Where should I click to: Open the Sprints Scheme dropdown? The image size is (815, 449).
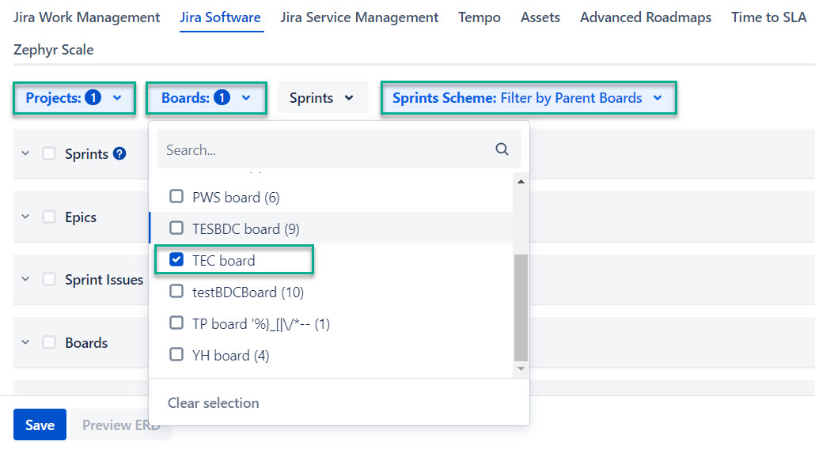(x=527, y=98)
